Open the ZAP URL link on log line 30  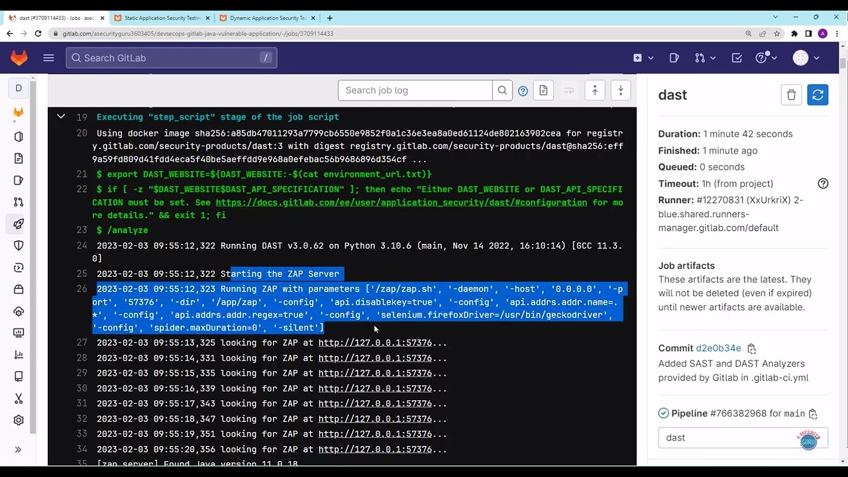click(375, 389)
